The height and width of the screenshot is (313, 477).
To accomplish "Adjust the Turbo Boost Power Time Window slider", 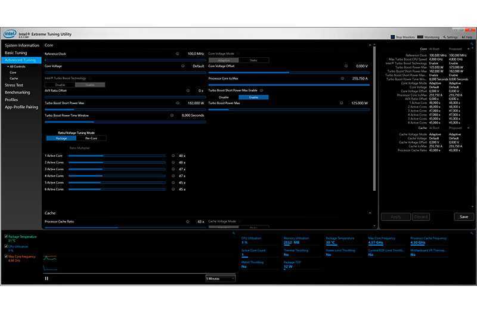I will pyautogui.click(x=125, y=122).
